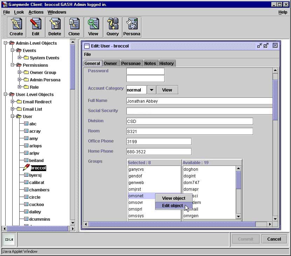Open the Account Category dropdown arrow
The image size is (291, 256).
tap(151, 90)
